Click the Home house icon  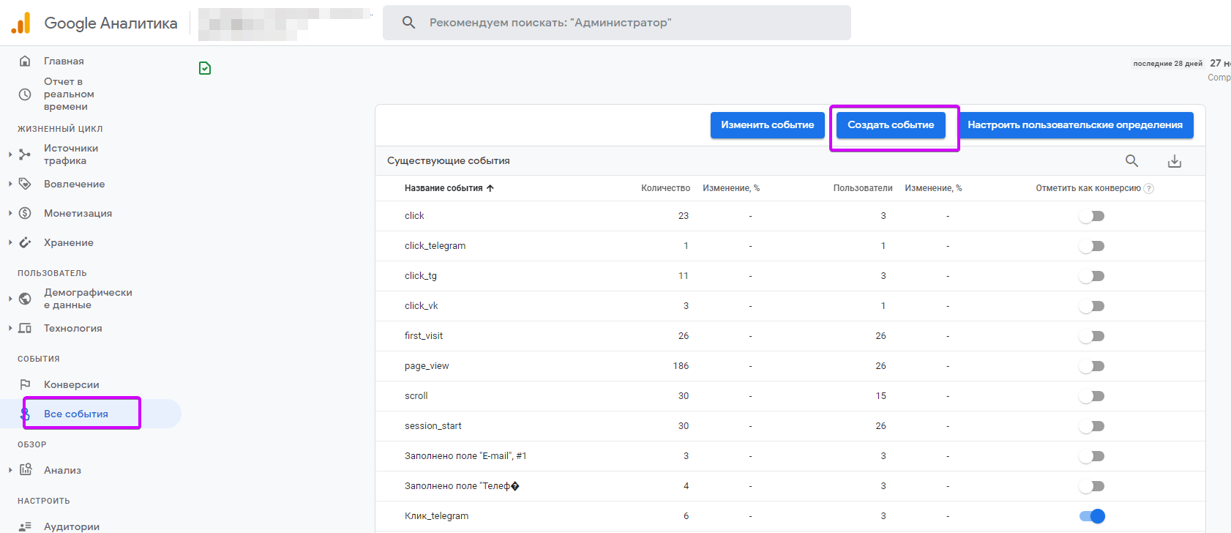coord(25,61)
